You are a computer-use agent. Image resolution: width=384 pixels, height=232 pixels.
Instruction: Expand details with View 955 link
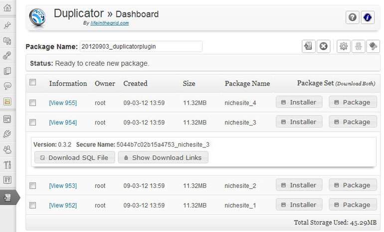tap(63, 103)
